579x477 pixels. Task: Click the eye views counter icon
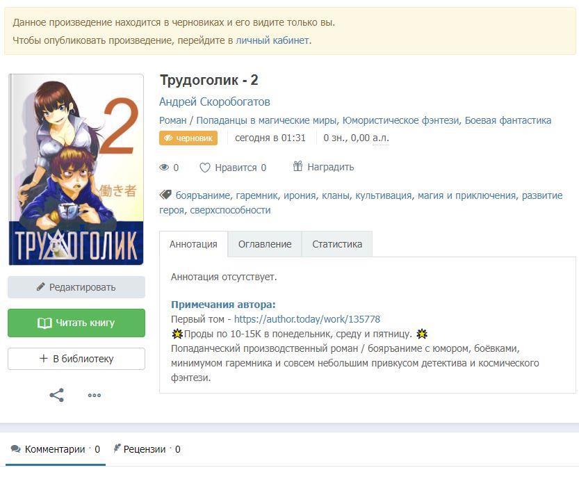point(165,168)
